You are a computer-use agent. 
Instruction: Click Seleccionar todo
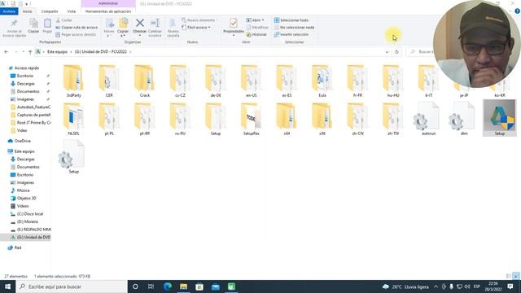pos(291,20)
